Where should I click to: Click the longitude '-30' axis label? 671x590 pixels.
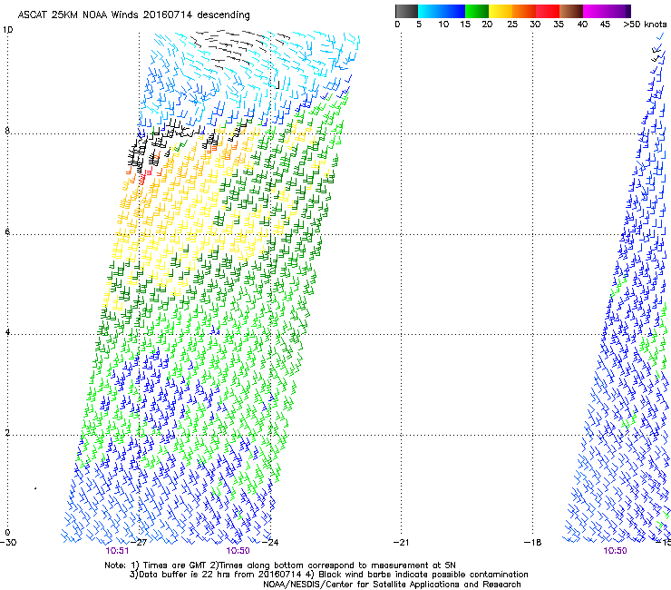click(x=8, y=543)
